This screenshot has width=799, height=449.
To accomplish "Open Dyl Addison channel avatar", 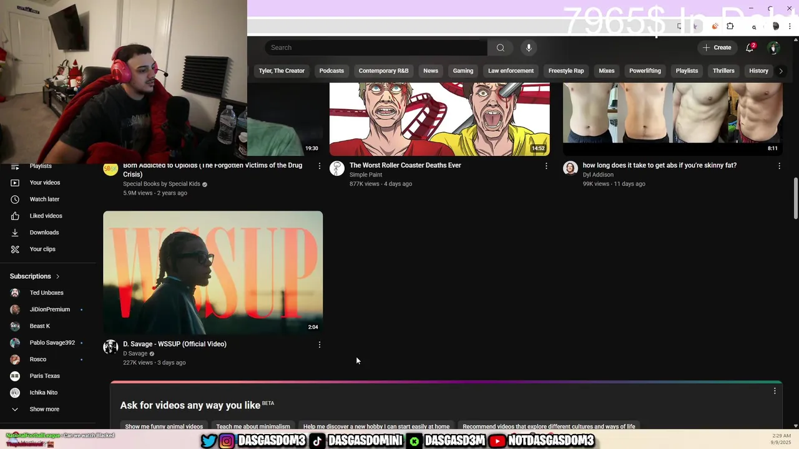I will coord(571,168).
